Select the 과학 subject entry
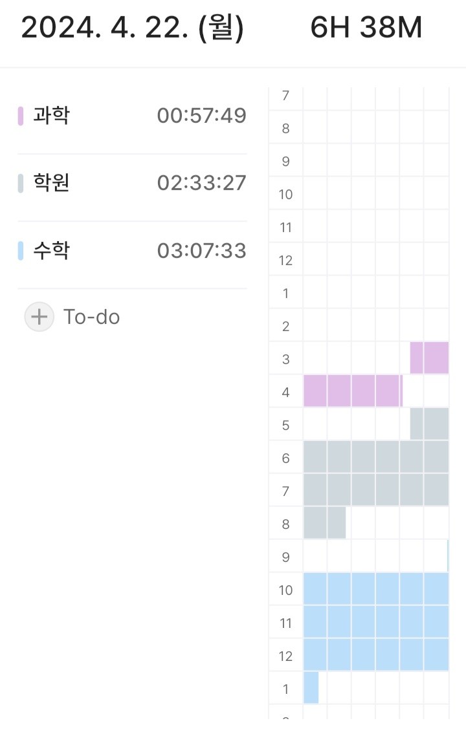Image resolution: width=466 pixels, height=745 pixels. (x=52, y=116)
